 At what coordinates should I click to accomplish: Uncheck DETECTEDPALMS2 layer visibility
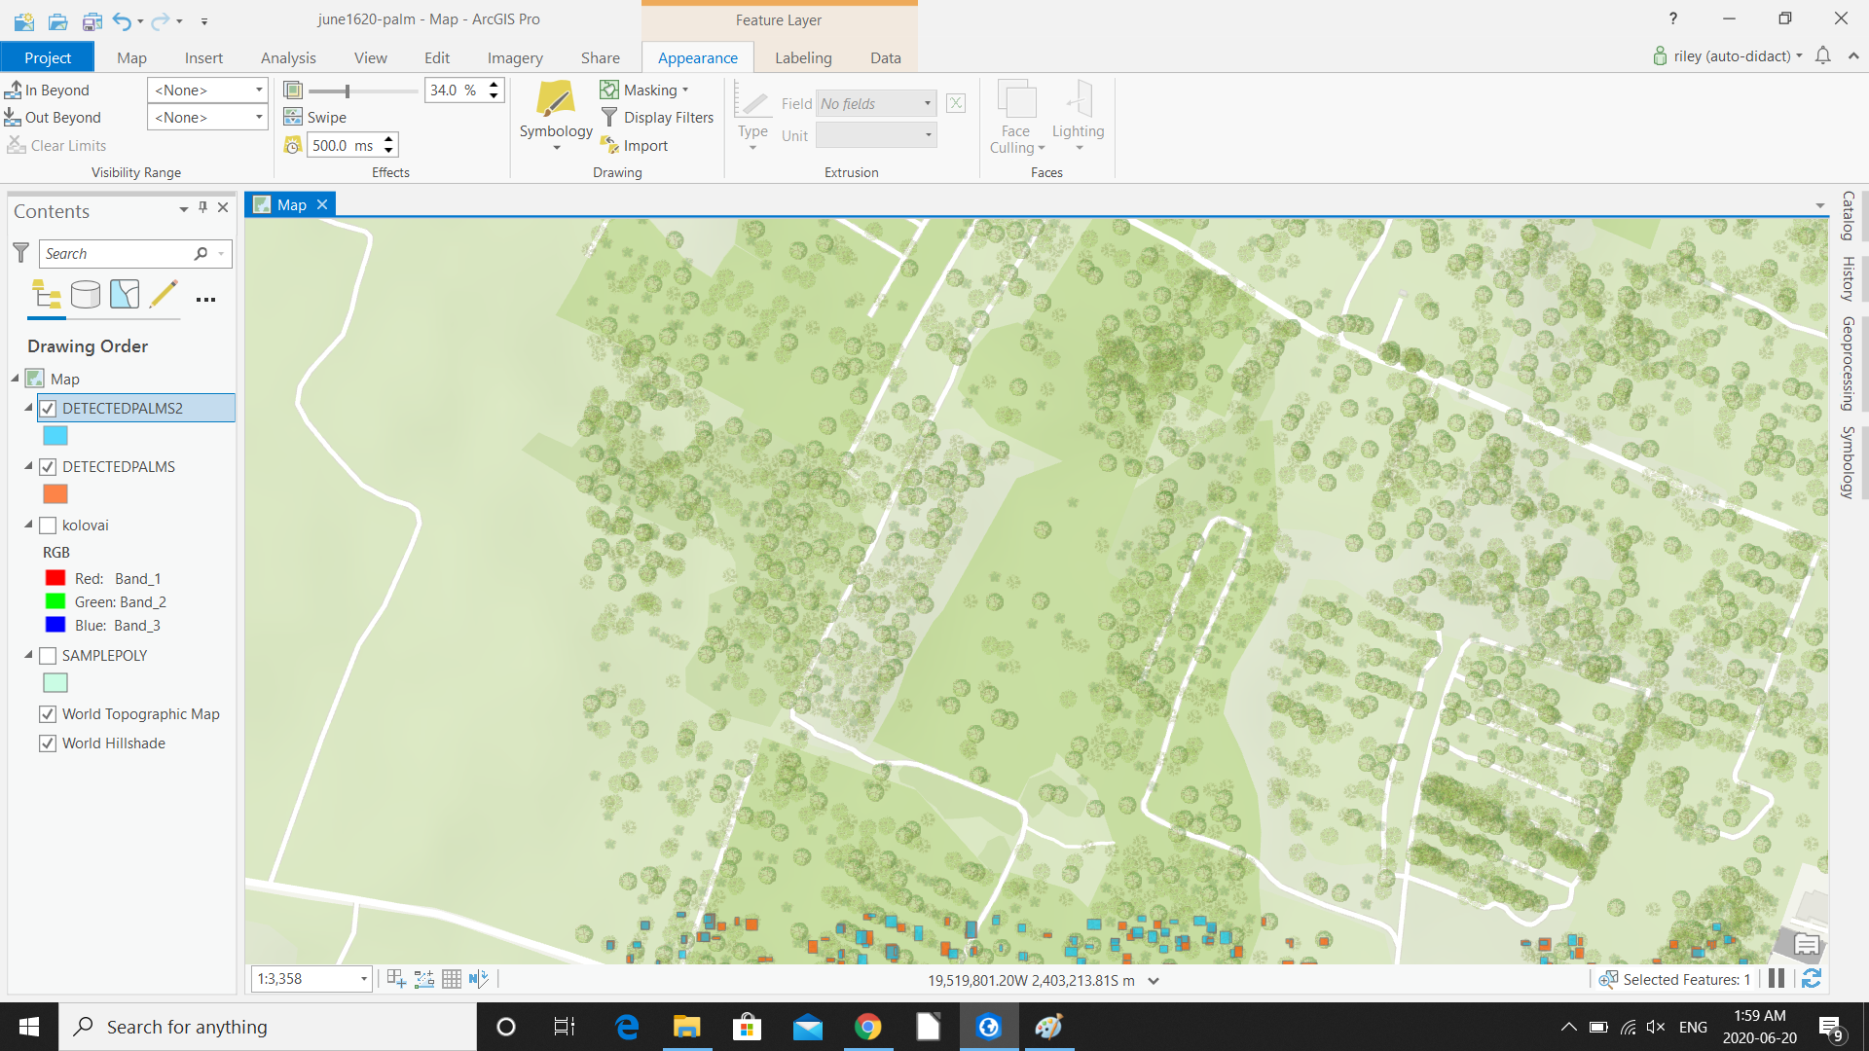48,408
